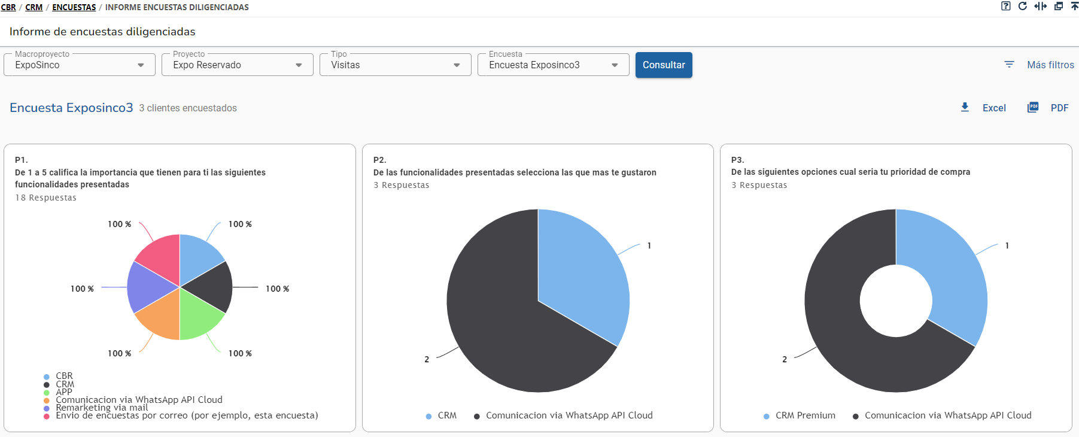Click the '3 clientes encuestados' text
The image size is (1079, 437).
click(x=188, y=108)
